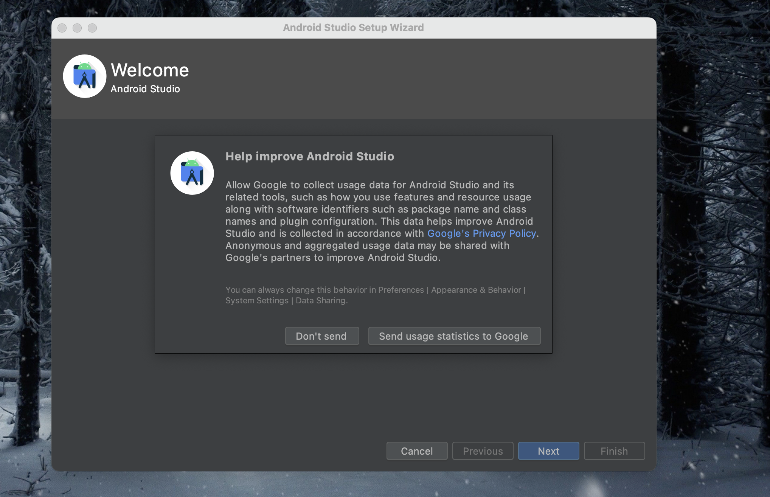Click the large Welcome heading
The height and width of the screenshot is (497, 770).
150,70
